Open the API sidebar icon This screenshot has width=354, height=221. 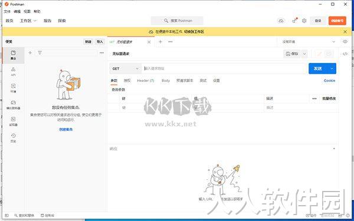click(x=14, y=72)
